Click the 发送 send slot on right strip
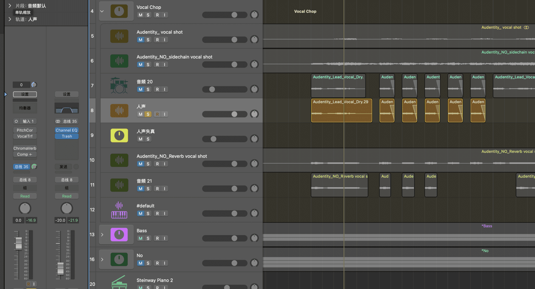This screenshot has width=535, height=289. coord(63,167)
